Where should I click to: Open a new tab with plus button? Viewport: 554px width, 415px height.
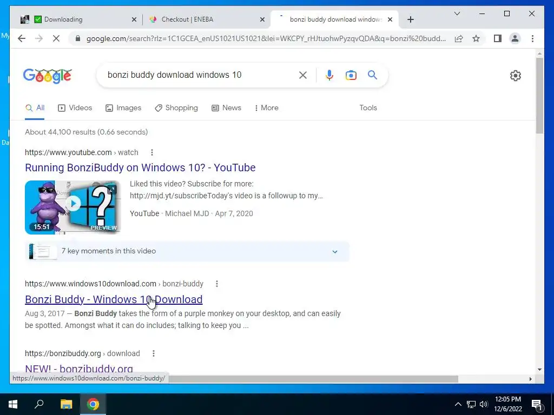[x=410, y=19]
